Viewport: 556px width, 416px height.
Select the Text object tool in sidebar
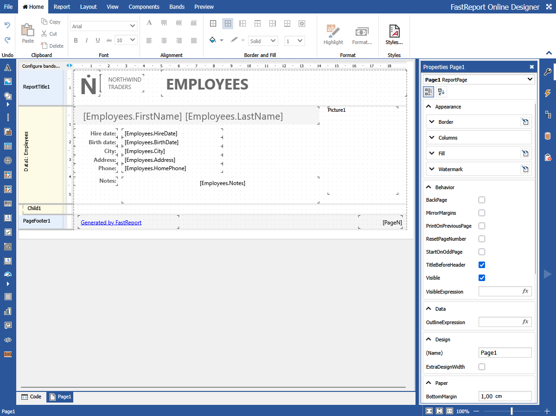(x=8, y=68)
